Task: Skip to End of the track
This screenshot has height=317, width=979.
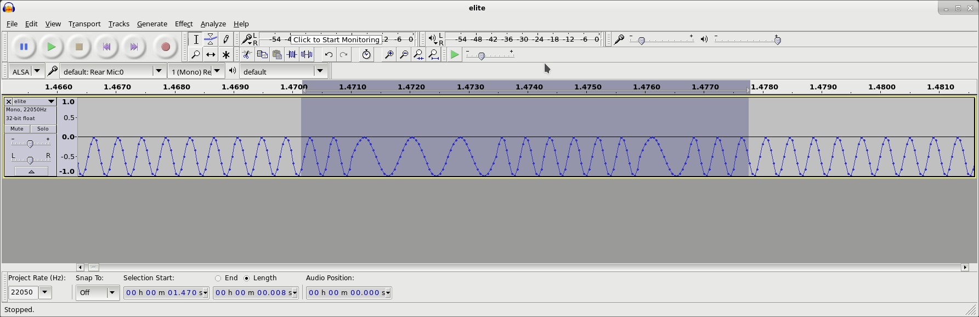Action: tap(134, 47)
